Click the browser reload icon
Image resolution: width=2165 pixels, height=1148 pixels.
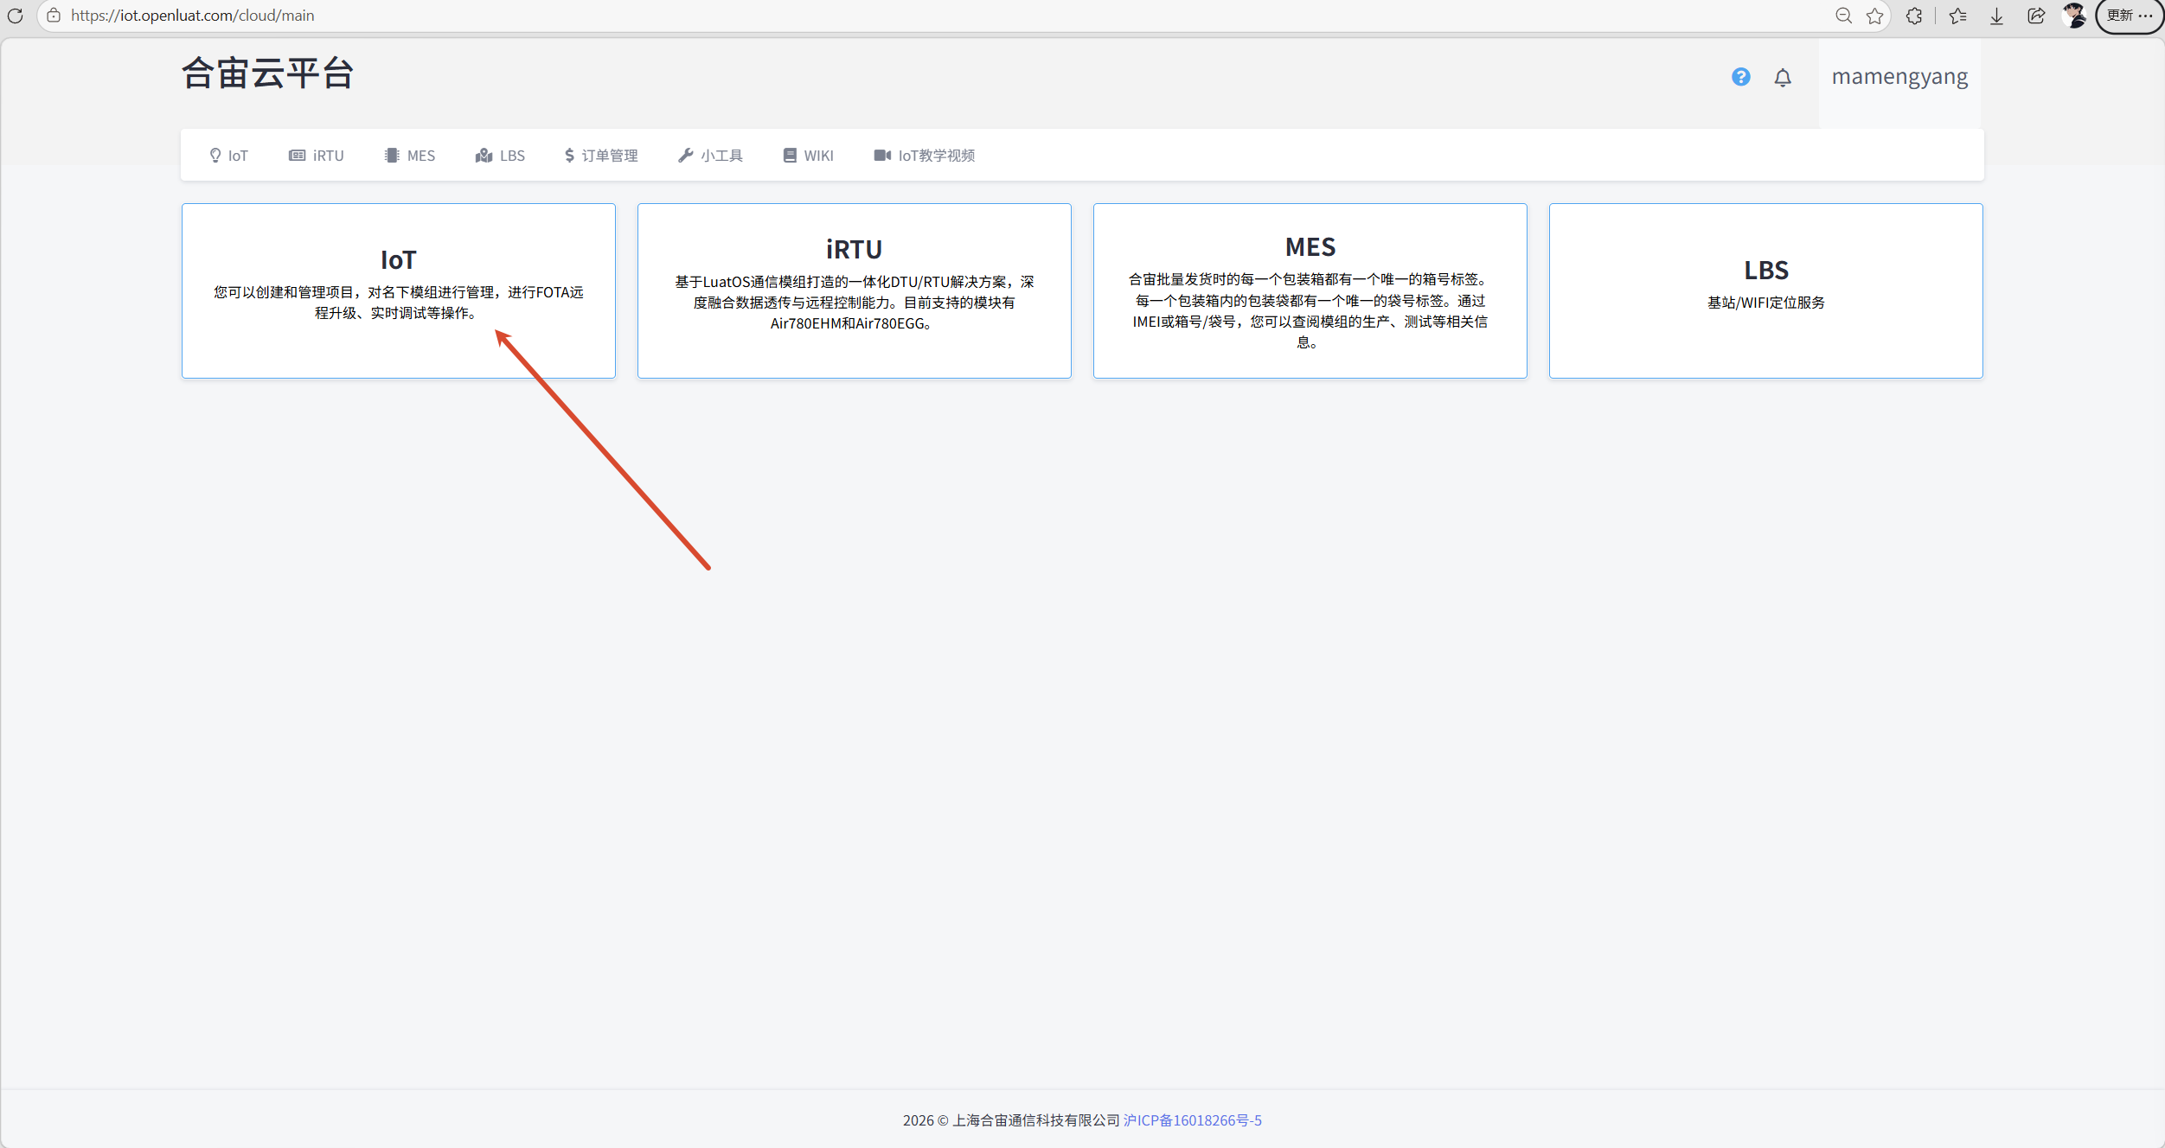(x=15, y=16)
